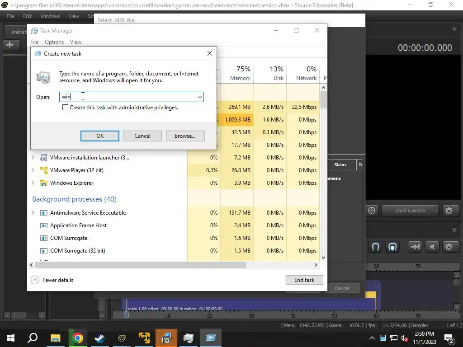This screenshot has height=347, width=463.
Task: Click the taskbar clock showing 2:50 PM
Action: tap(424, 338)
